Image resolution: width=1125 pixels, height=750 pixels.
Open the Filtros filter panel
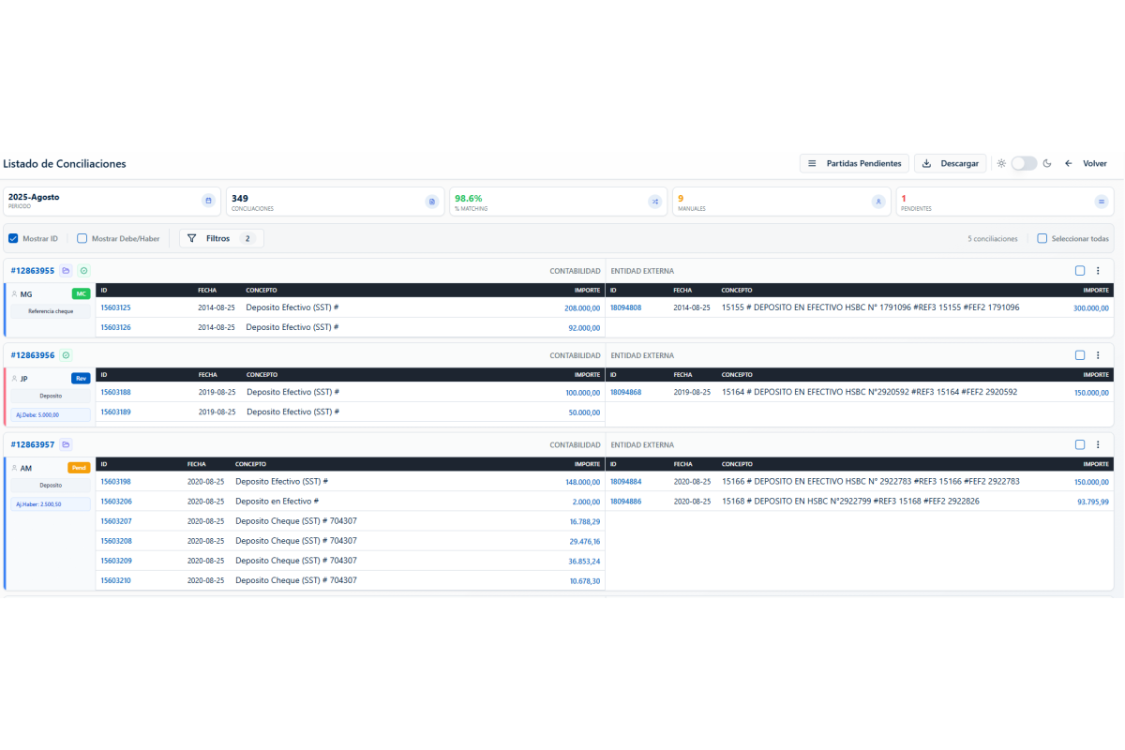tap(221, 239)
